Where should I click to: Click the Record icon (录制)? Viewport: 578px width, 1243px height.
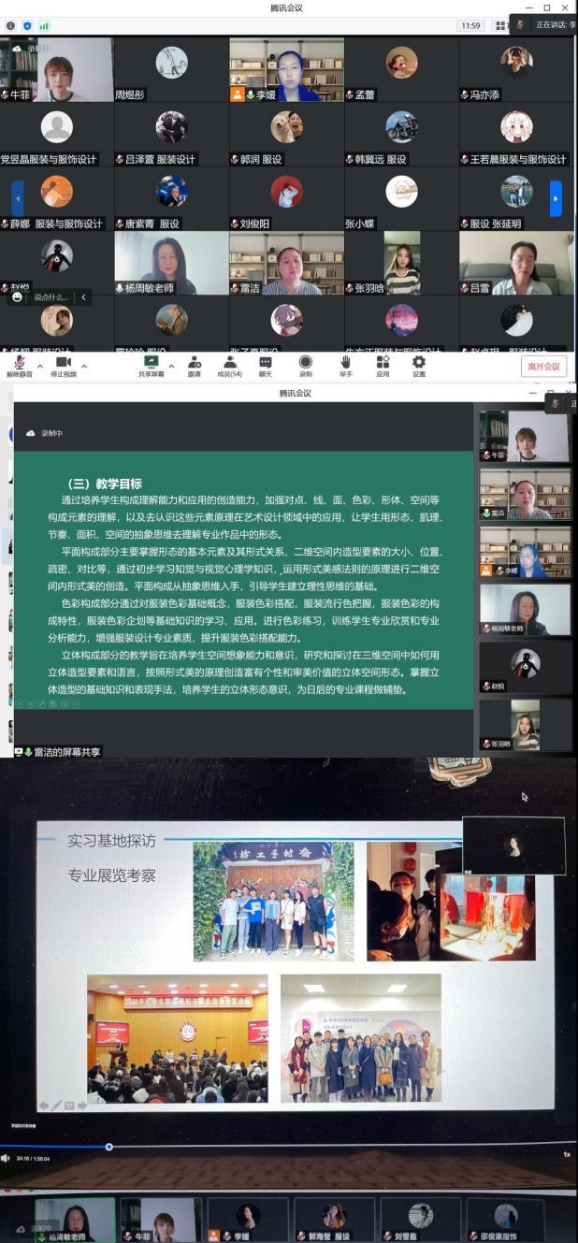coord(305,363)
